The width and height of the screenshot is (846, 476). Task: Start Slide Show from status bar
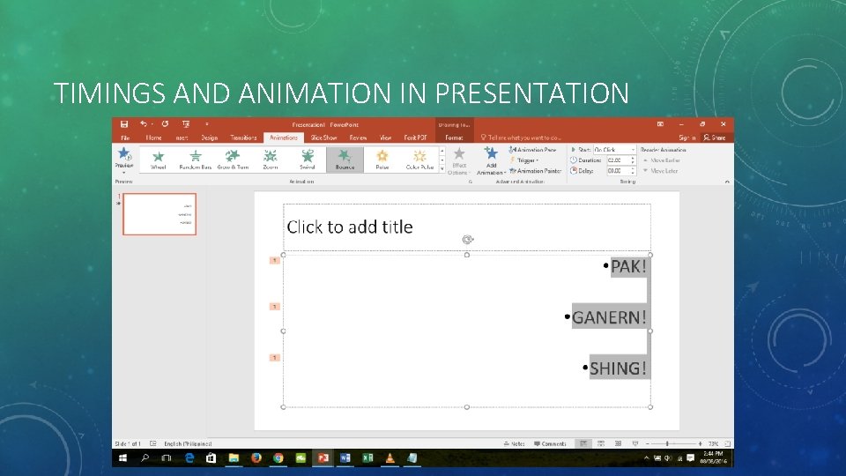point(635,443)
